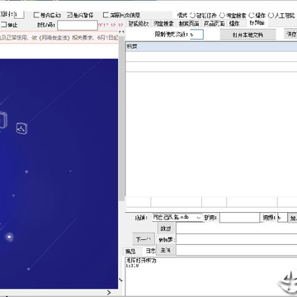This screenshot has height=297, width=297.
Task: Tick the checkbox right after the delay field
Action: 36,15
